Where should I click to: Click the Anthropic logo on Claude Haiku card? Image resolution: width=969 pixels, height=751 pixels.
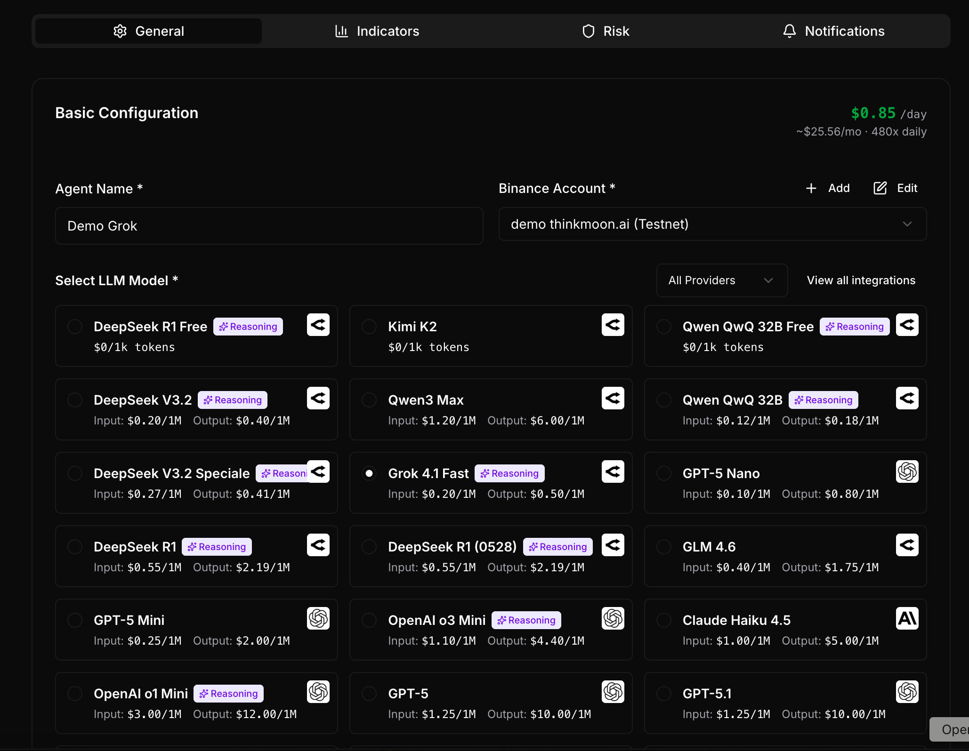coord(907,618)
